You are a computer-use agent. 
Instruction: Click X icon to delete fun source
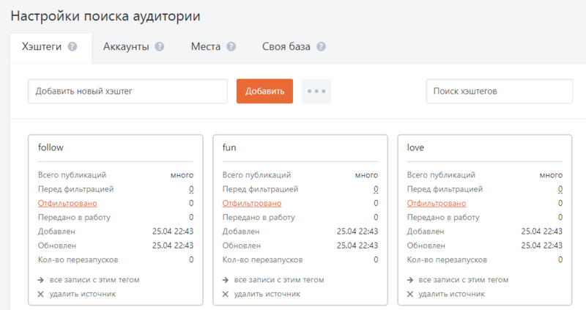pyautogui.click(x=225, y=294)
